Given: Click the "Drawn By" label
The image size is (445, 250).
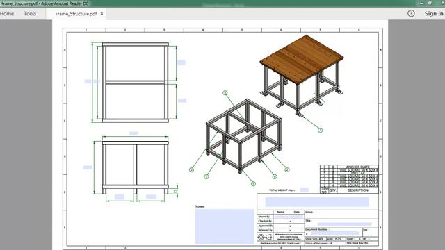Looking at the screenshot, I should pyautogui.click(x=264, y=217).
